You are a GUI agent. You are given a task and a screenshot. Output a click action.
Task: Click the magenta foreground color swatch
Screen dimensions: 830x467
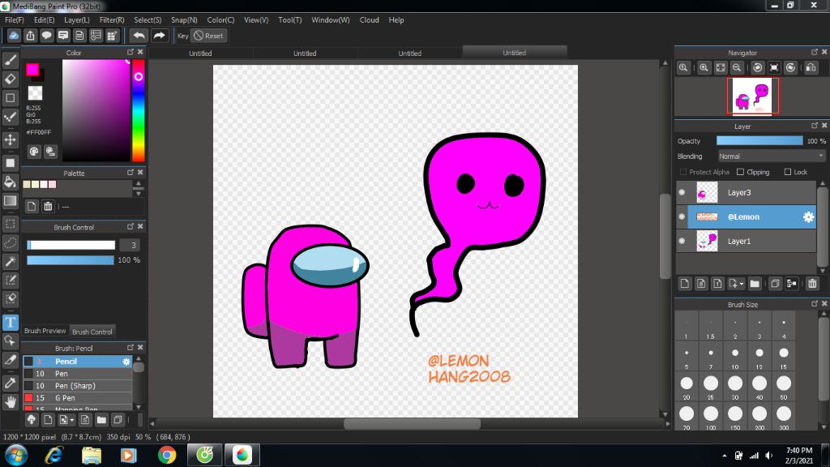point(32,70)
